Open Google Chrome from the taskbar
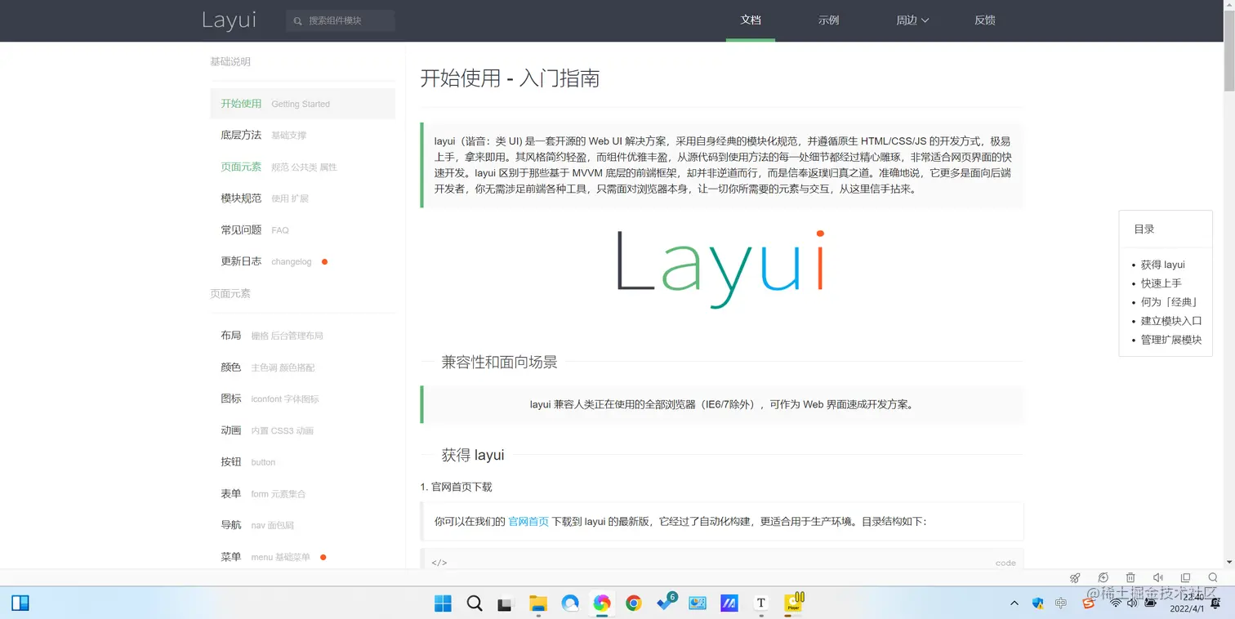 pos(633,603)
